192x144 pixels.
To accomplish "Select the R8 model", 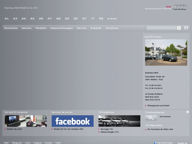I will [101, 18].
